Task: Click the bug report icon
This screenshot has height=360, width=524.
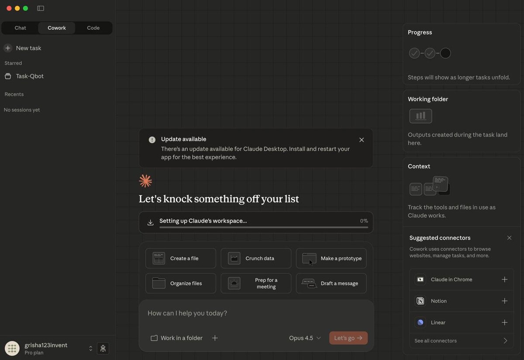Action: pos(103,348)
